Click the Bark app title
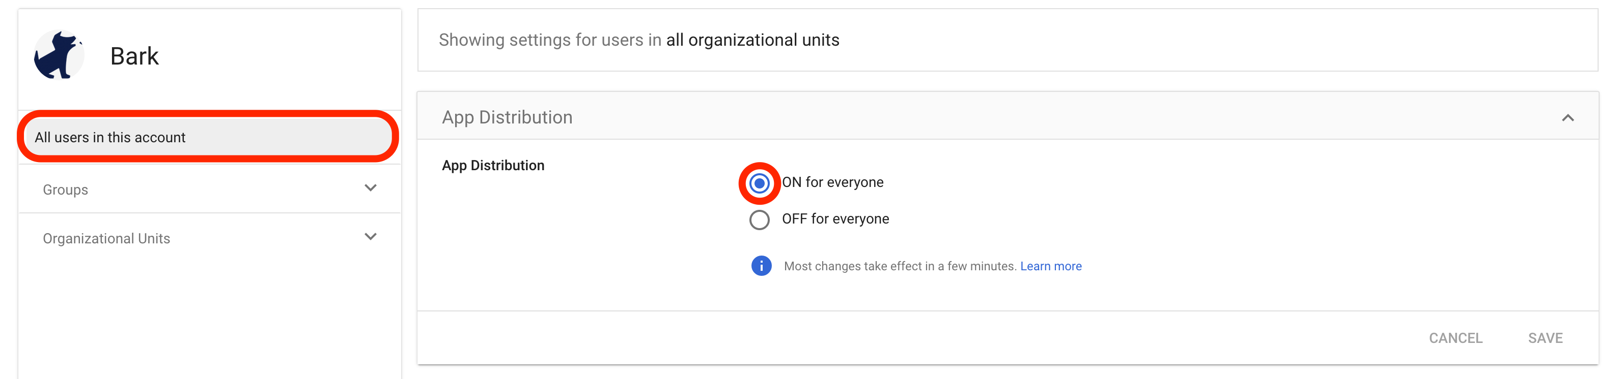Screen dimensions: 1620x379 tap(134, 56)
